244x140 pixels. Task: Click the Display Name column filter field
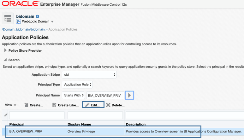coord(95,115)
